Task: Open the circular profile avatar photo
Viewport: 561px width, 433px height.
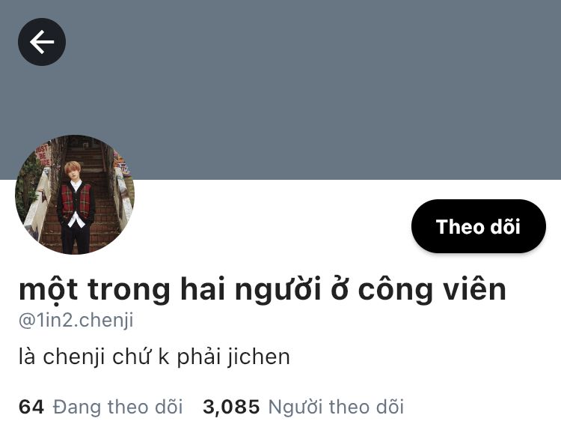Action: (x=75, y=195)
